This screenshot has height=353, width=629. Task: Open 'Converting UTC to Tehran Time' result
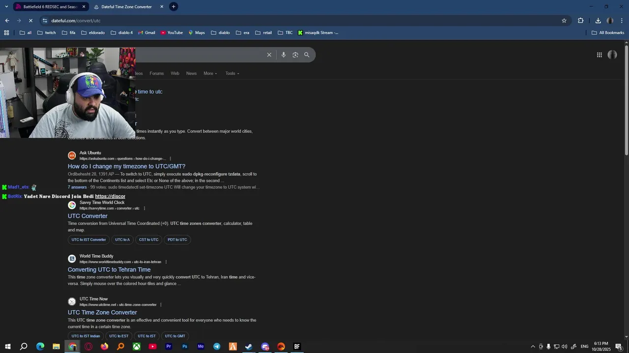point(109,270)
